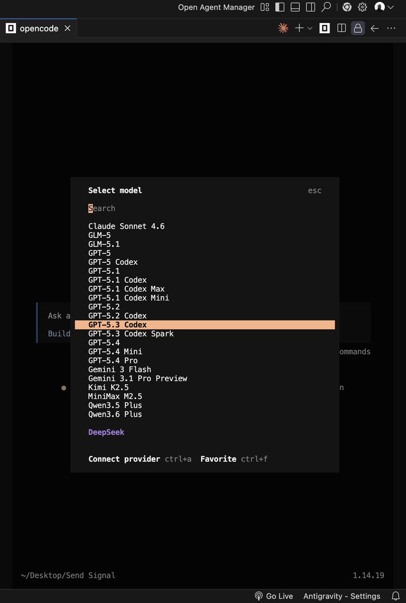This screenshot has height=603, width=406.
Task: Select Qwen3.6 Plus model
Action: point(205,415)
